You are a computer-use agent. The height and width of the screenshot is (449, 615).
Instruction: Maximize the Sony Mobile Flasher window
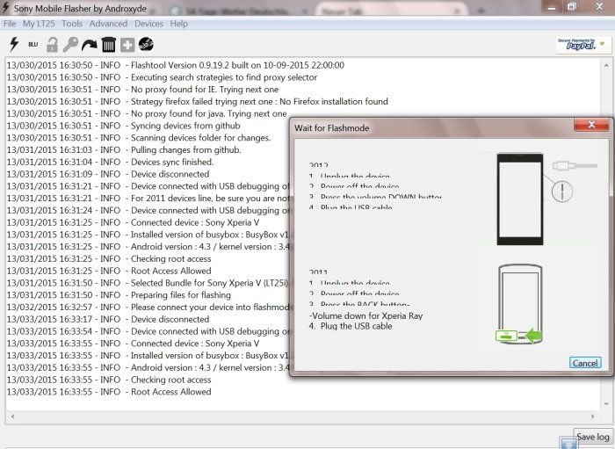tap(572, 6)
